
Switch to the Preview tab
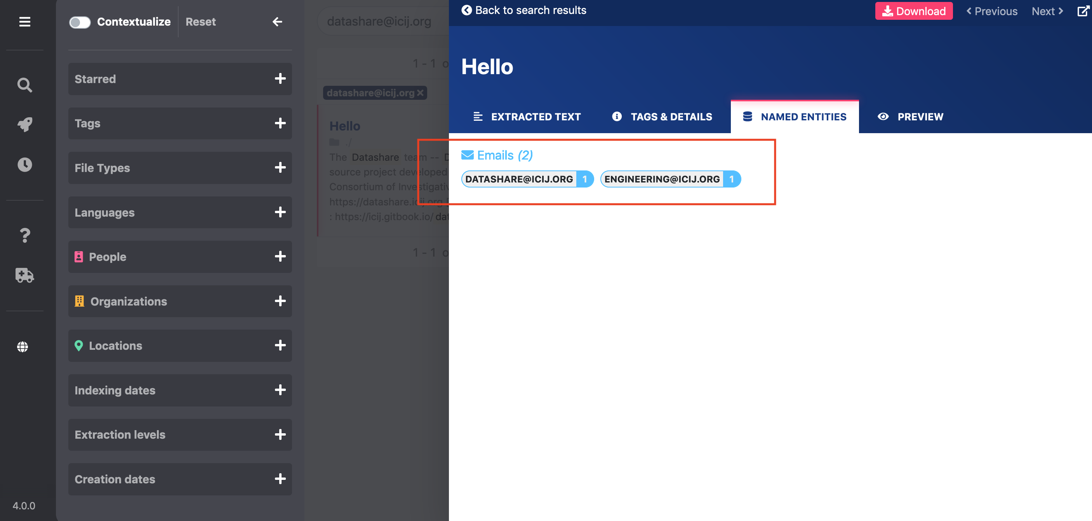click(910, 116)
